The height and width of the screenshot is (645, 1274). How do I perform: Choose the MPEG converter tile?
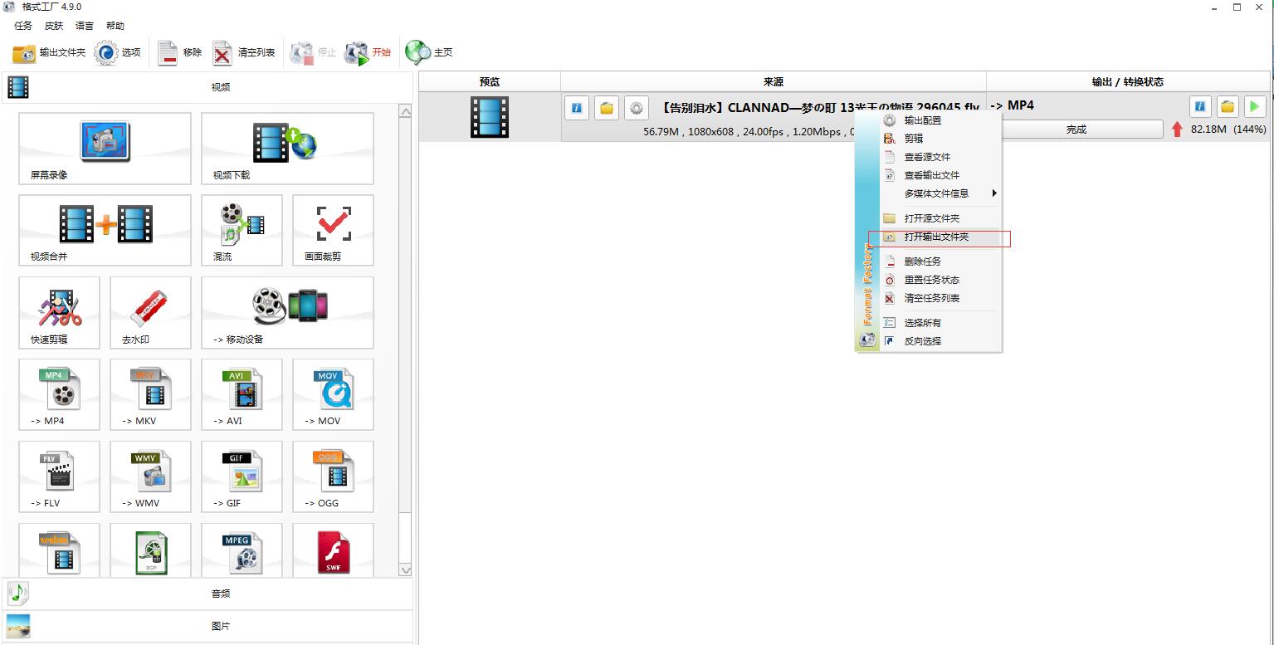tap(242, 550)
